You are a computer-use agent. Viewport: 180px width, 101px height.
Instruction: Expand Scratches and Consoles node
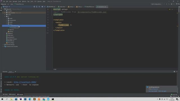pyautogui.click(x=3, y=47)
